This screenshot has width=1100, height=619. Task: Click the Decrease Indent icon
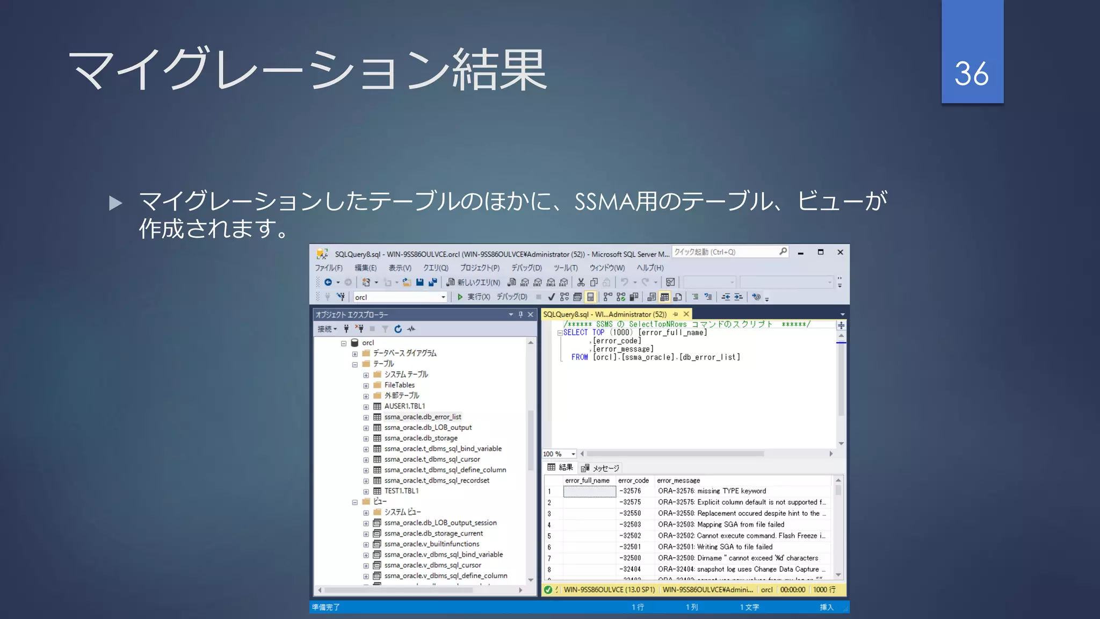726,297
